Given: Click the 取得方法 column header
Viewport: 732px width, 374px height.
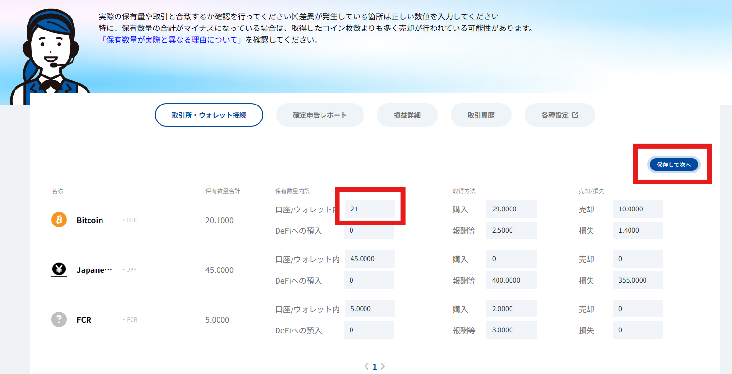Looking at the screenshot, I should point(464,191).
